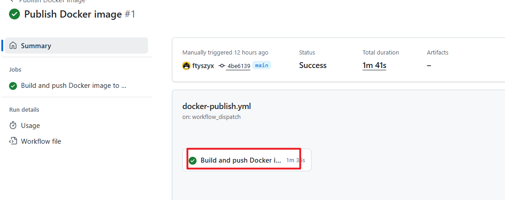
Task: Click the docker-publish.yml heading
Action: (x=216, y=106)
